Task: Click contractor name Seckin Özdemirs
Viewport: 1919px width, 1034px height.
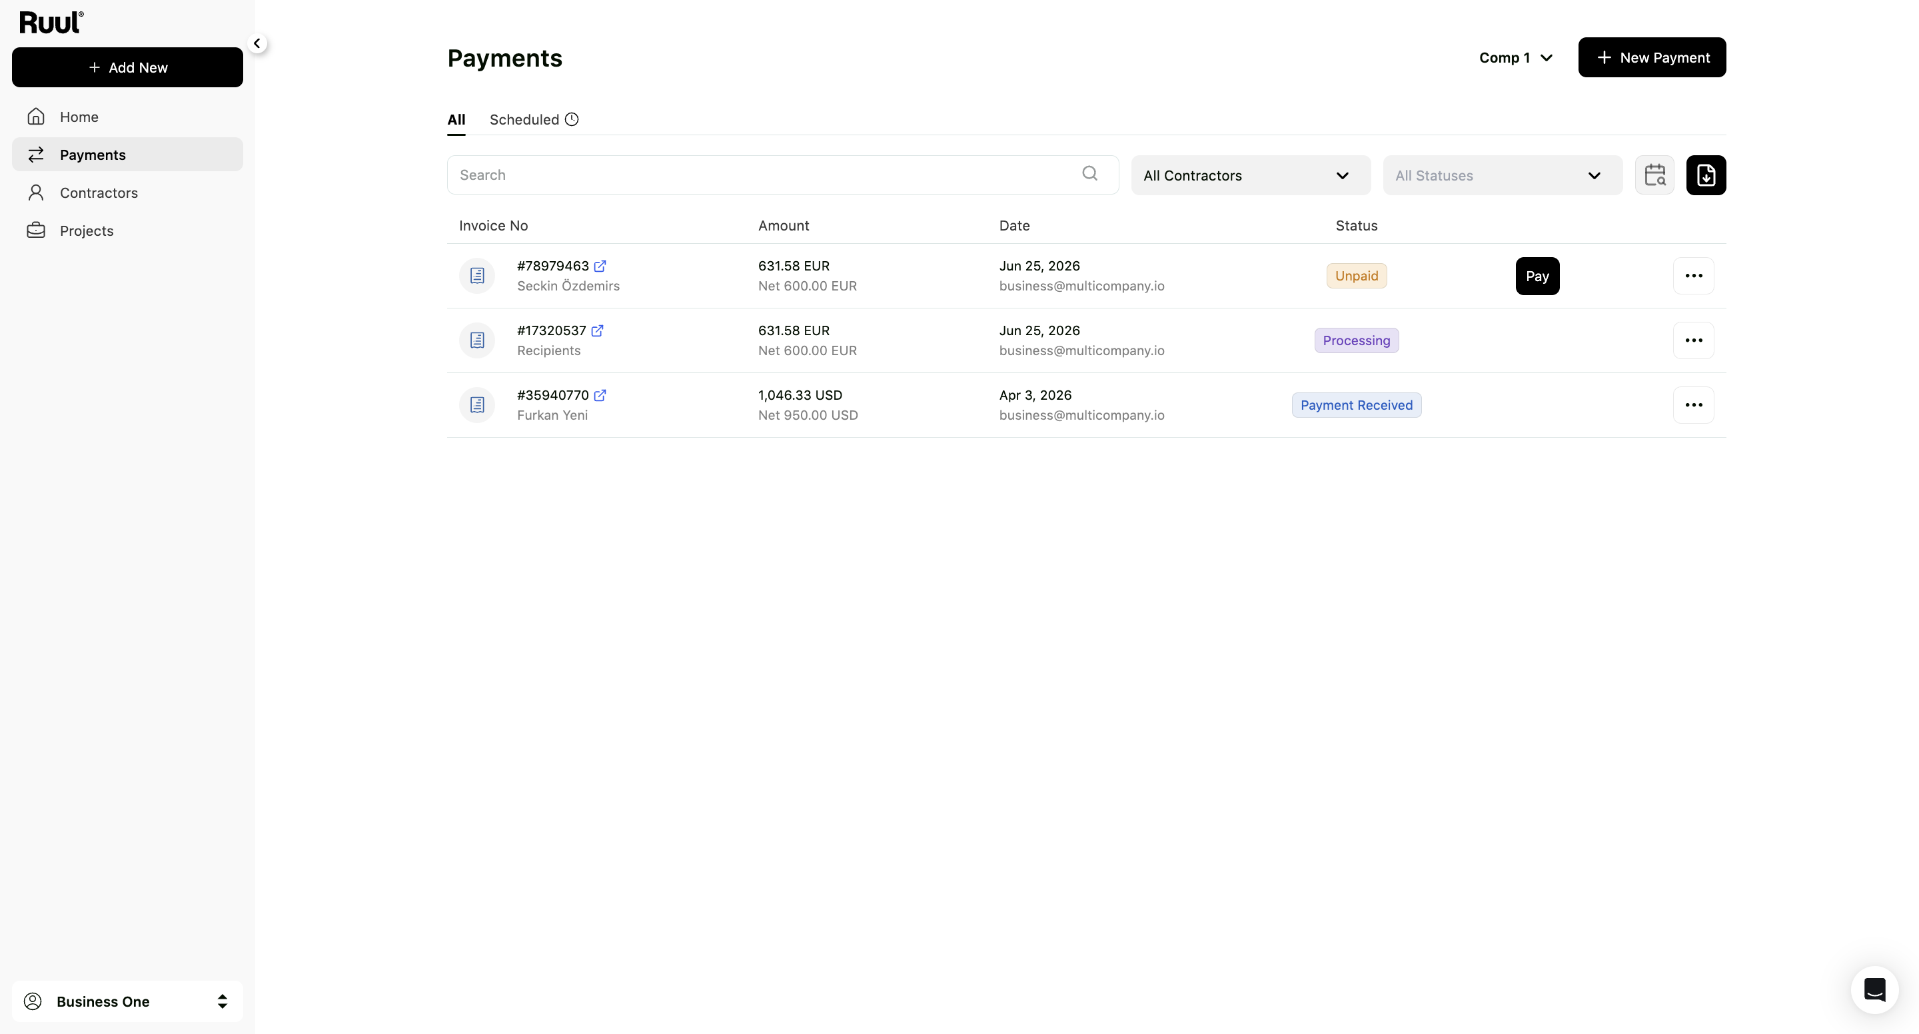Action: coord(568,286)
